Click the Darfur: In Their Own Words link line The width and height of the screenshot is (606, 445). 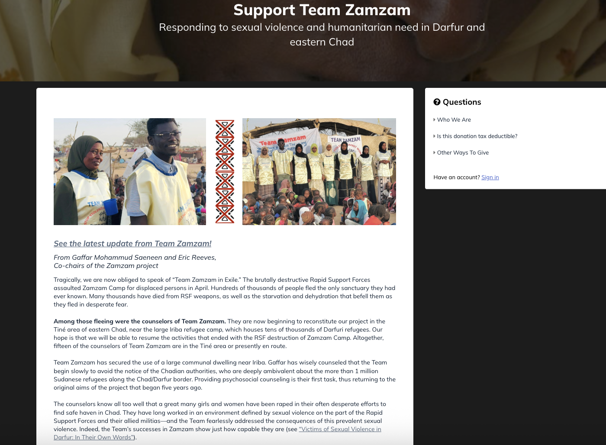(x=93, y=438)
